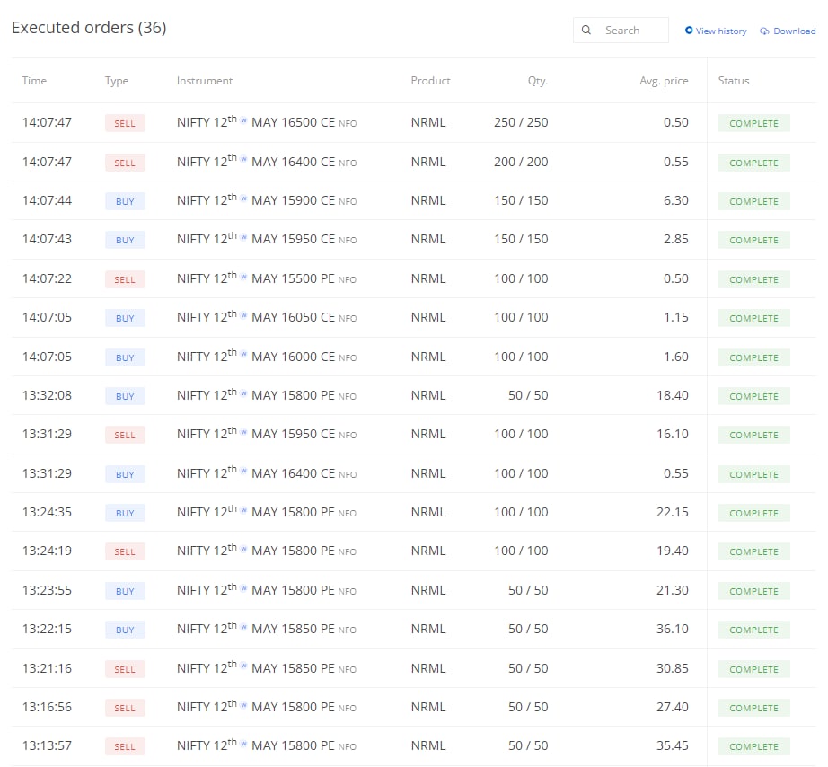Click NRML product on 15500 PE row
Image resolution: width=828 pixels, height=767 pixels.
428,278
